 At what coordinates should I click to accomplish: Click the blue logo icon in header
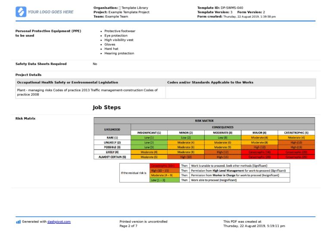click(21, 12)
